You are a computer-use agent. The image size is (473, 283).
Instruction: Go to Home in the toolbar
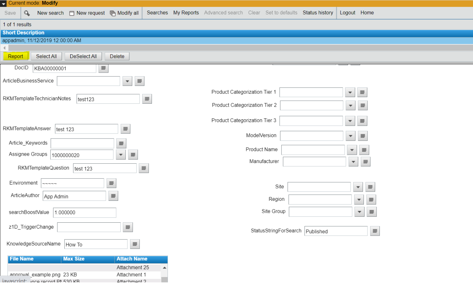click(x=367, y=13)
